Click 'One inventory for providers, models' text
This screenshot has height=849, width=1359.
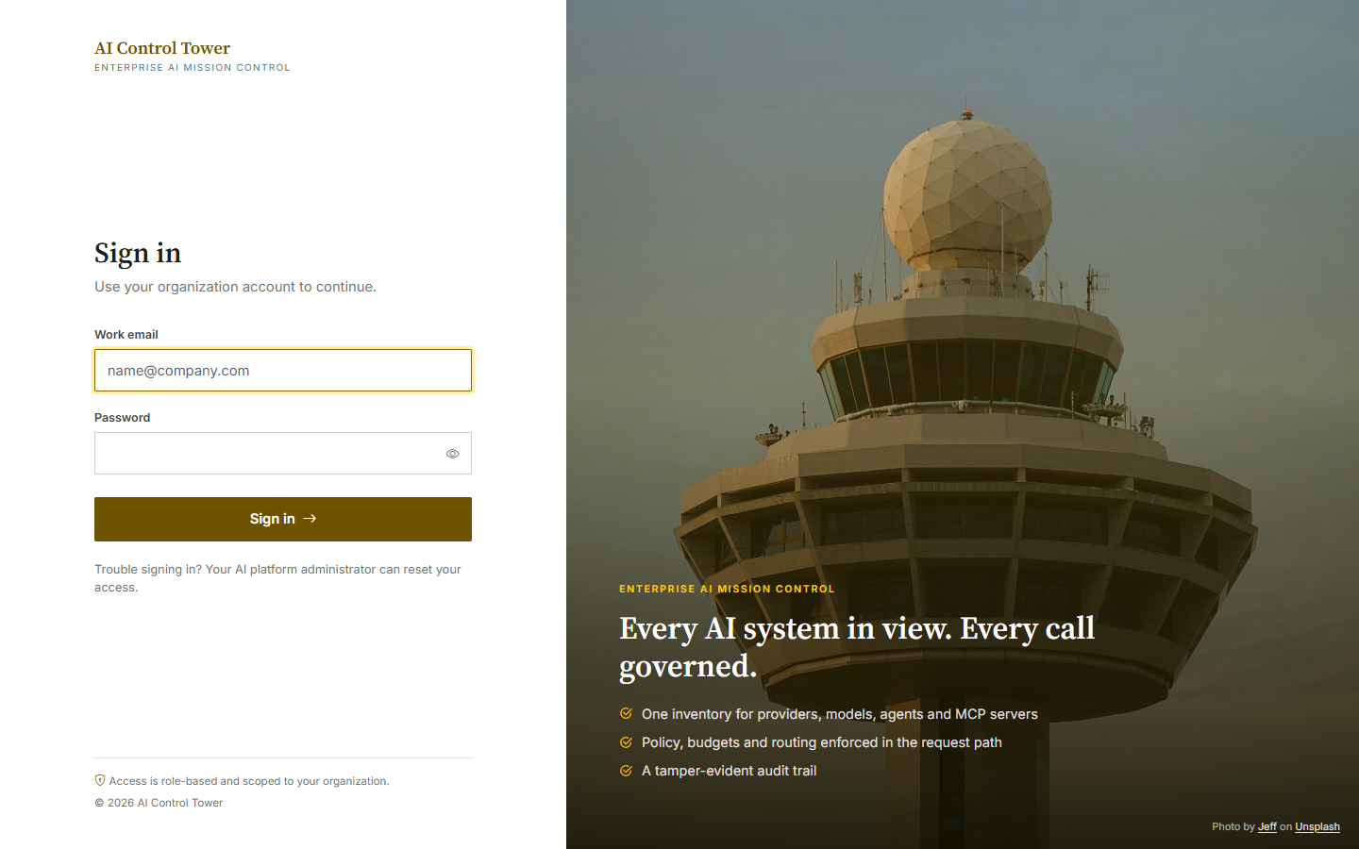(x=840, y=714)
